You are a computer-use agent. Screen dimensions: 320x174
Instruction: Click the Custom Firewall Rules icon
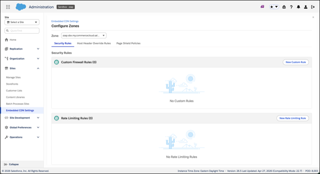coord(57,62)
